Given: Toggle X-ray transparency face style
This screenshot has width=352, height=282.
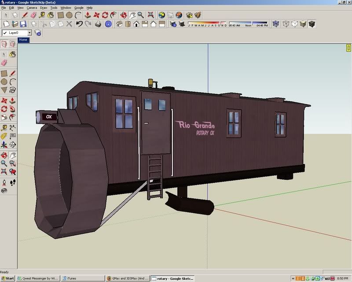Looking at the screenshot, I should click(x=276, y=24).
